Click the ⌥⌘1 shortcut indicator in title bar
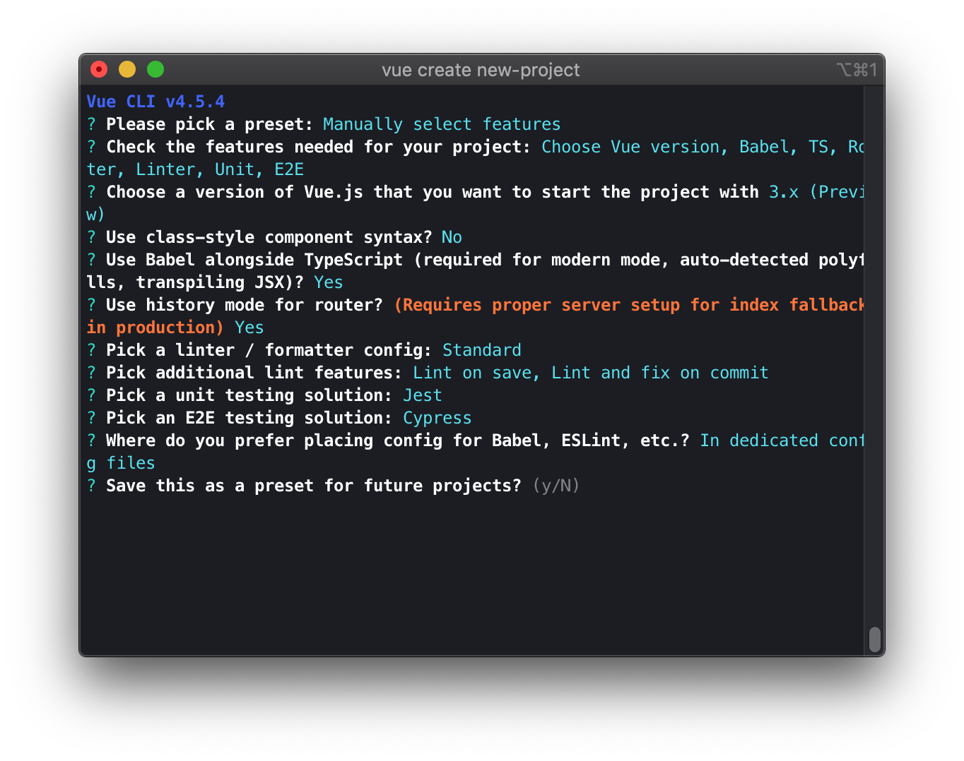The height and width of the screenshot is (761, 964). [x=857, y=70]
